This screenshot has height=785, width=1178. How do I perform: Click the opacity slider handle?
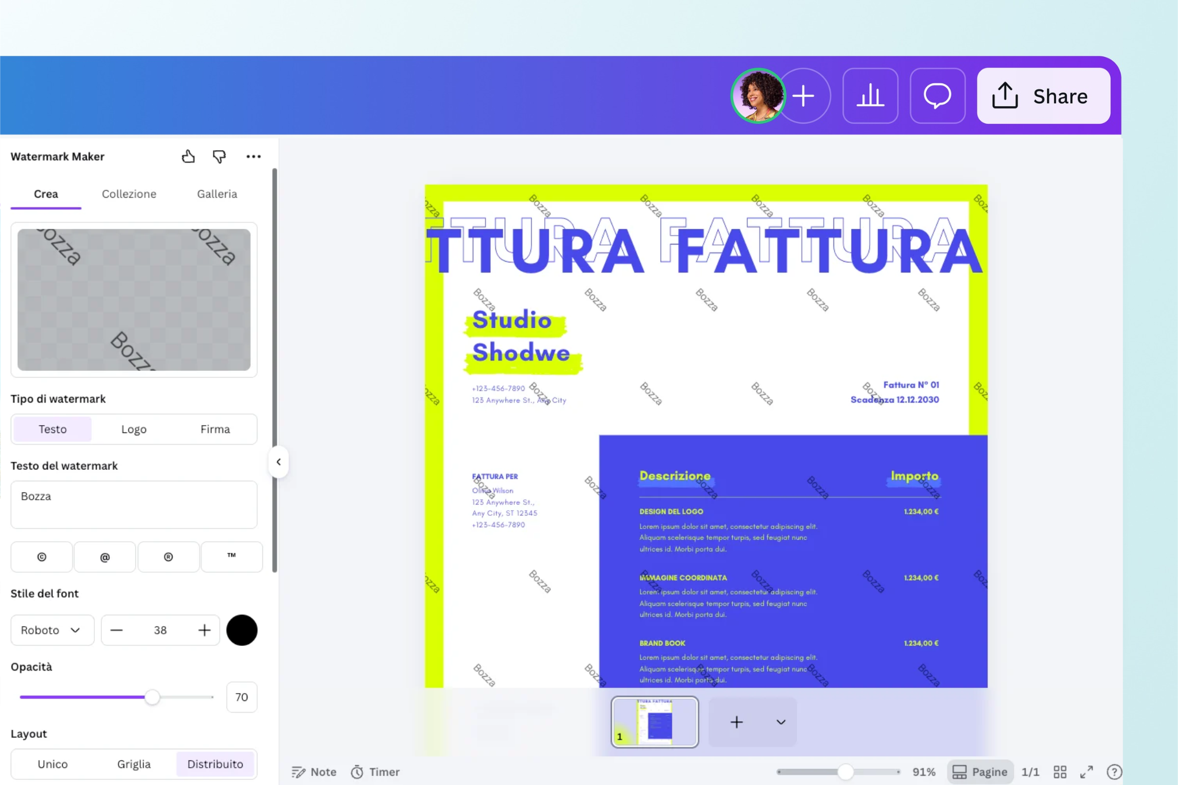[152, 697]
